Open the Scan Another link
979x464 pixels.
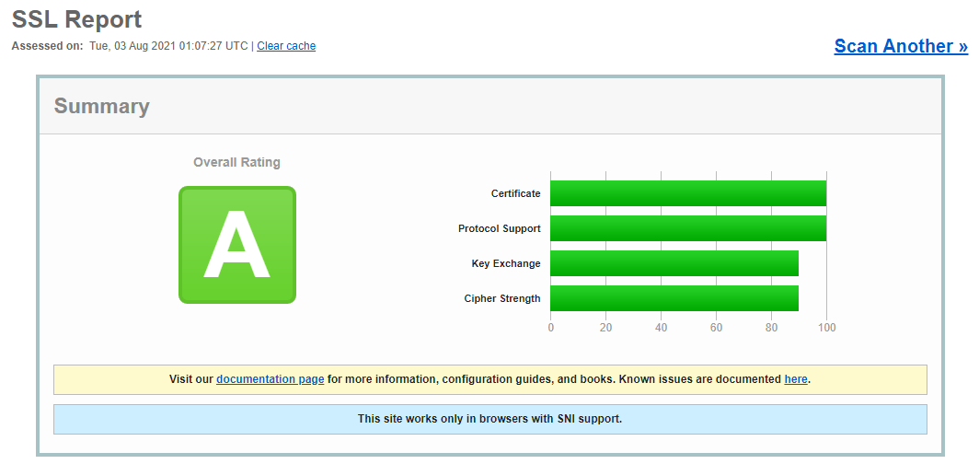(901, 46)
